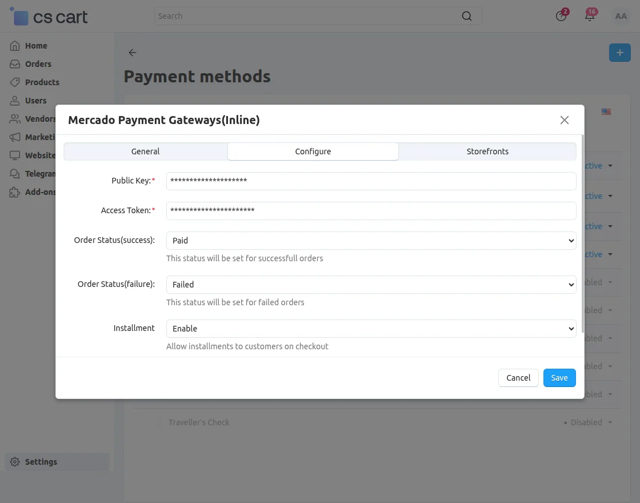Image resolution: width=640 pixels, height=503 pixels.
Task: Click the Settings gear icon
Action: point(15,462)
